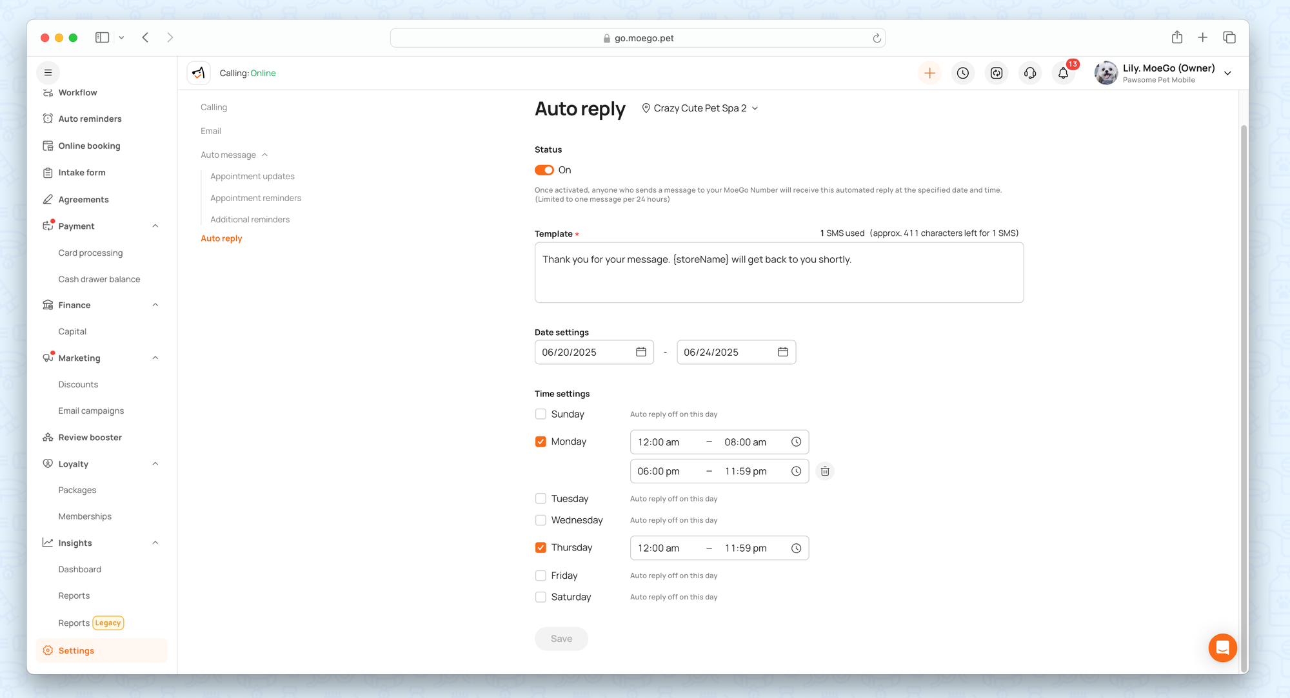This screenshot has height=698, width=1290.
Task: Click the headset support icon
Action: (1030, 73)
